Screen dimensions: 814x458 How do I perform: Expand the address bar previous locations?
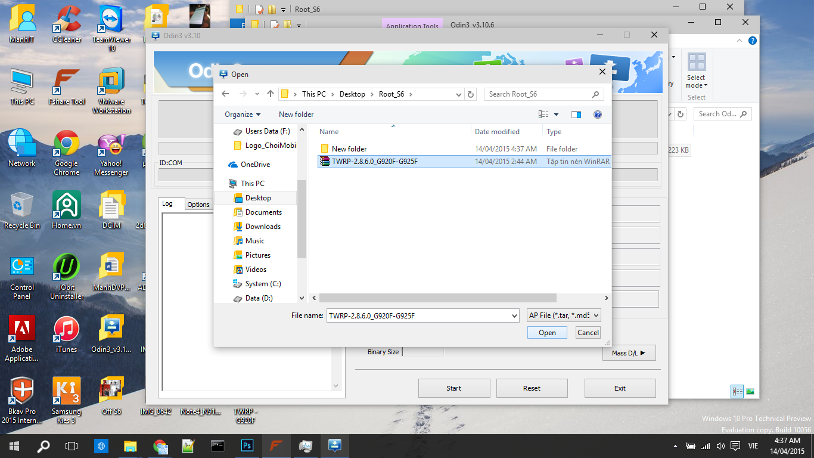pos(458,94)
